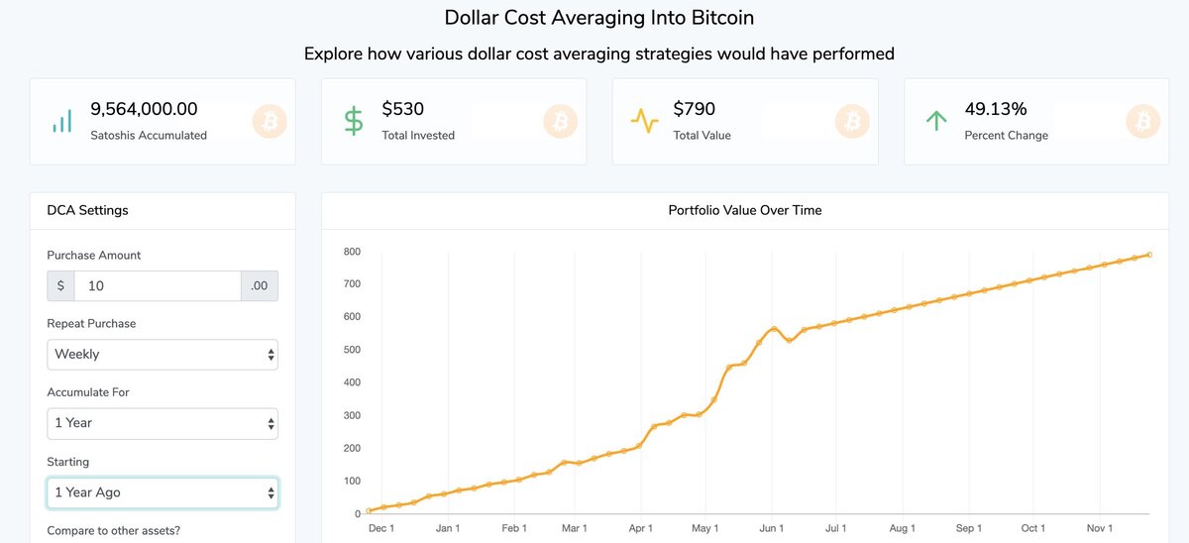Click Bitcoin logo in Satoshis Accumulated card
The width and height of the screenshot is (1189, 543).
pyautogui.click(x=269, y=122)
